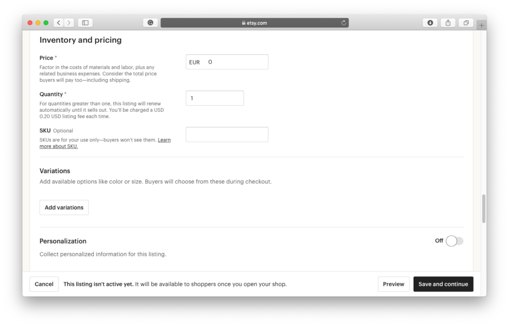
Task: Toggle the Safari sidebar icon
Action: 85,23
